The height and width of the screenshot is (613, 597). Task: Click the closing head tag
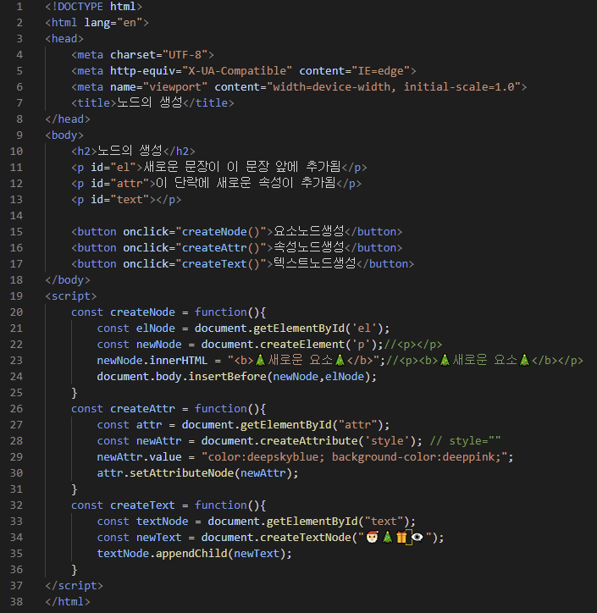pos(68,119)
